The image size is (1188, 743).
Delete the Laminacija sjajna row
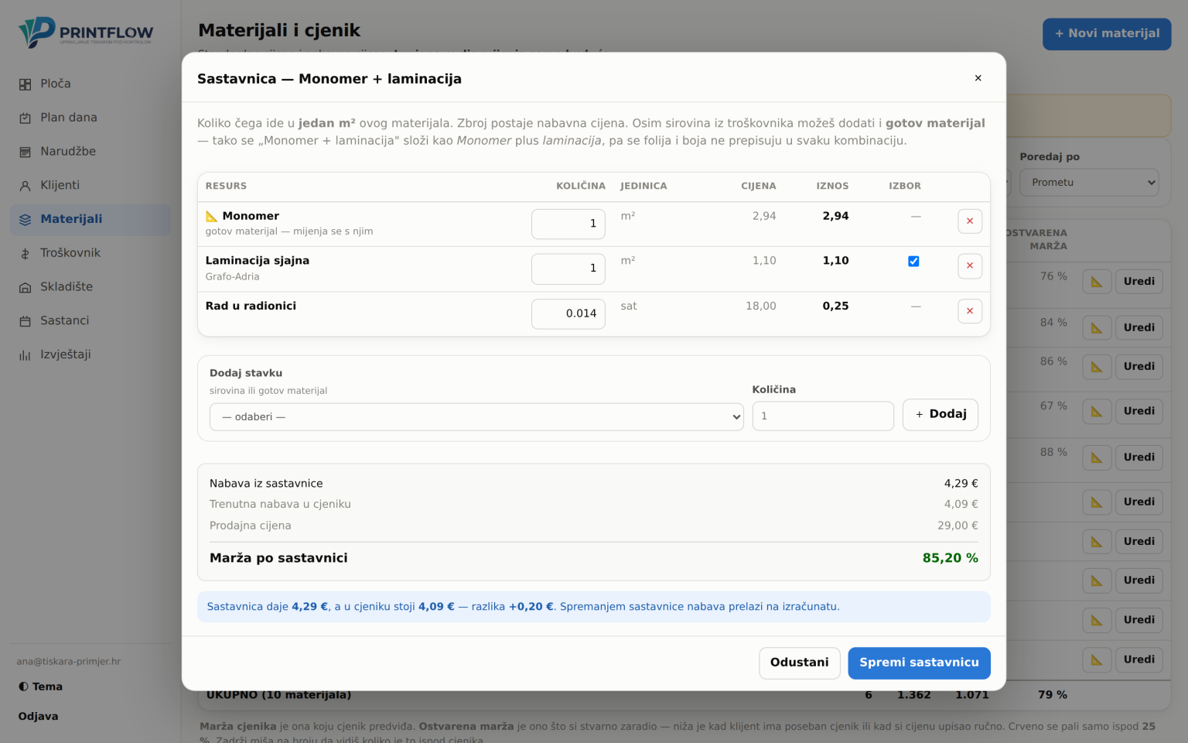970,266
